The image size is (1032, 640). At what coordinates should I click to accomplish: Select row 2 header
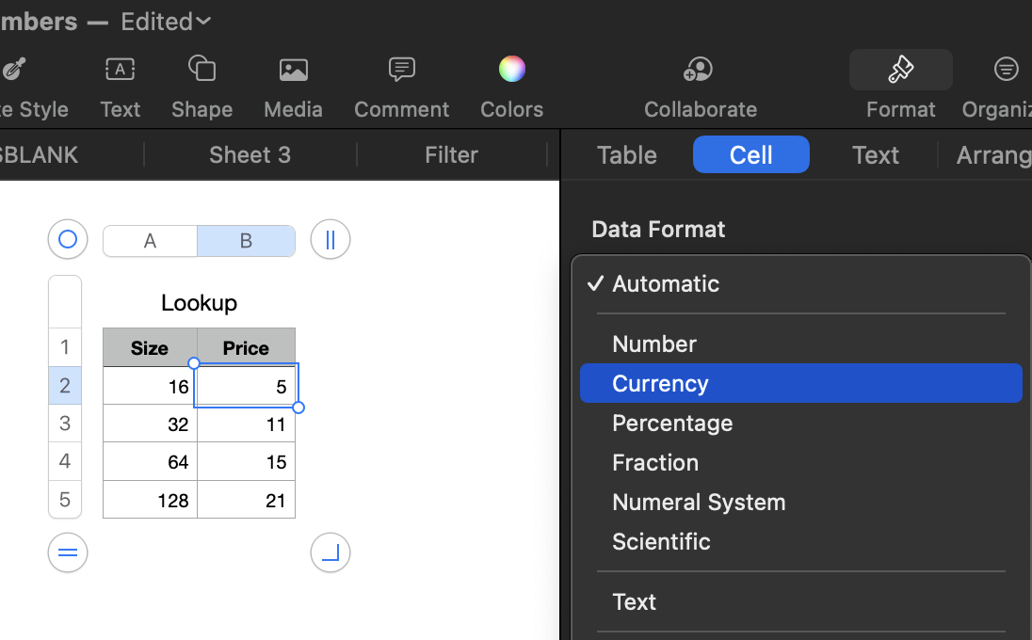tap(65, 385)
